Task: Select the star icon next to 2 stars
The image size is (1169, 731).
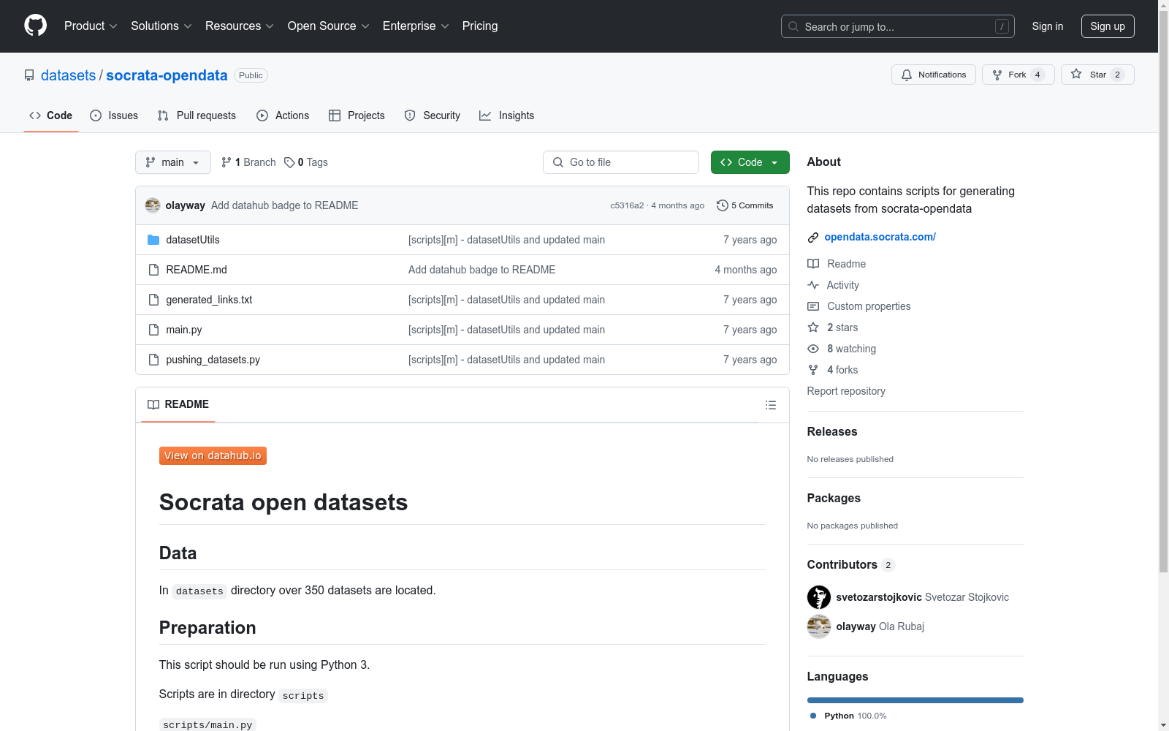Action: click(813, 327)
